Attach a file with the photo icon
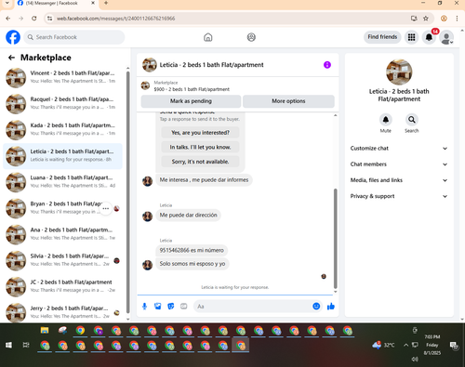Viewport: 465px width, 367px height. coord(158,307)
